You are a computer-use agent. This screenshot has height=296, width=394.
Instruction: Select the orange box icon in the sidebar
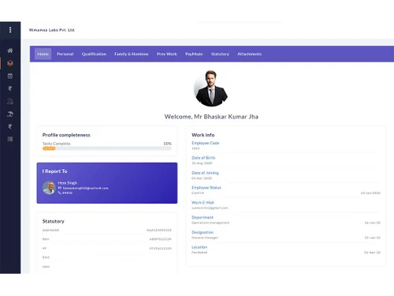pyautogui.click(x=10, y=63)
